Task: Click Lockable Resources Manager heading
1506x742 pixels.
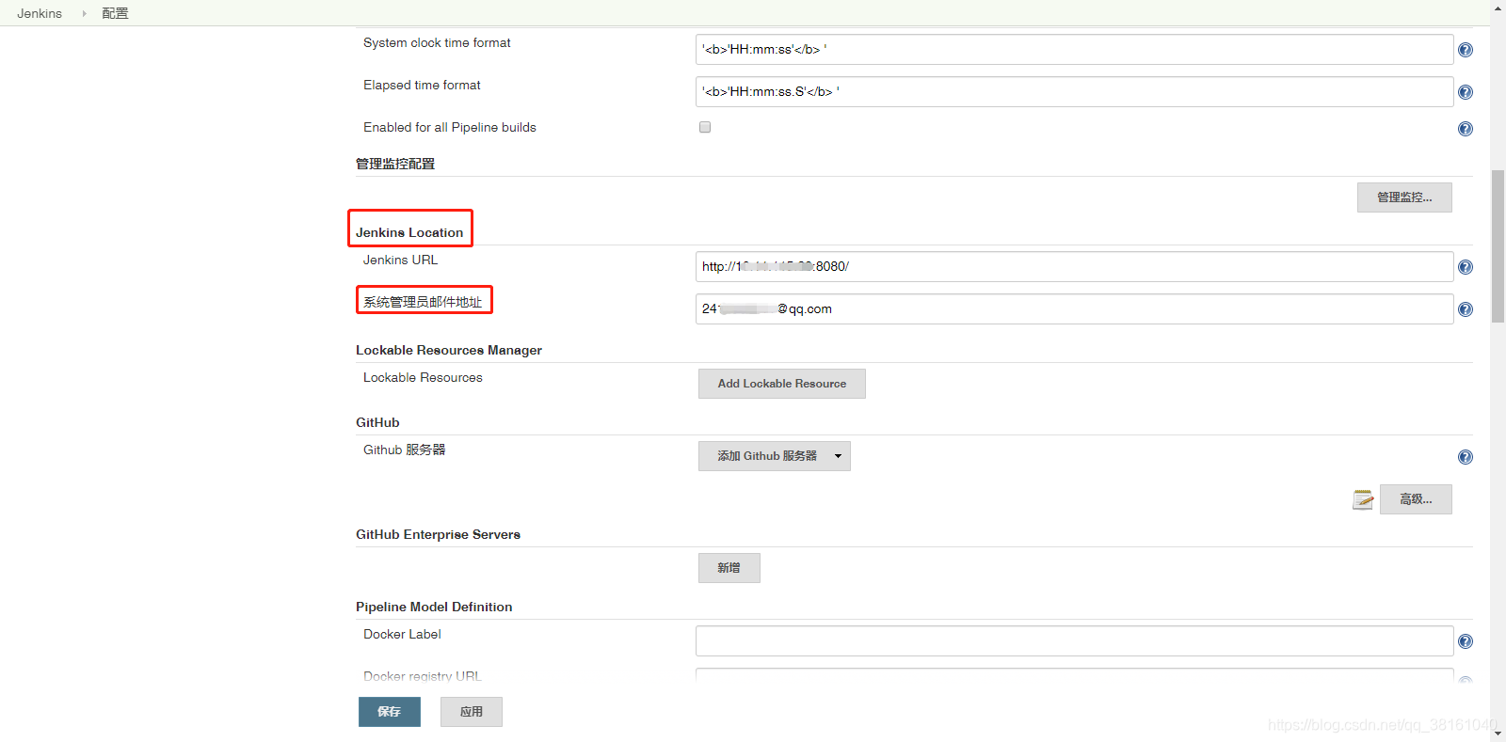Action: click(449, 350)
